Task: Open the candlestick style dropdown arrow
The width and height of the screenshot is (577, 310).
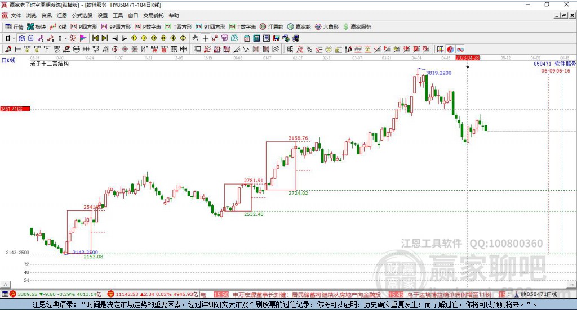Action: tap(66, 38)
